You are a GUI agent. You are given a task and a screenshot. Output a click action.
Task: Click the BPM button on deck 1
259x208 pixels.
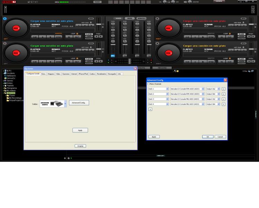(x=91, y=18)
